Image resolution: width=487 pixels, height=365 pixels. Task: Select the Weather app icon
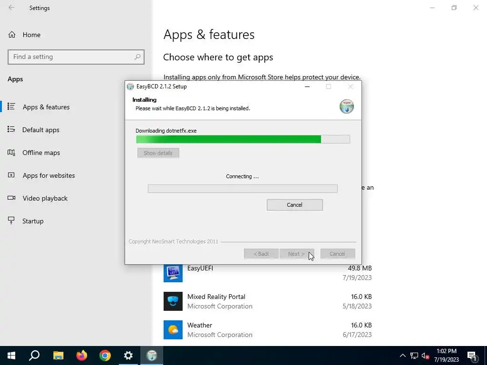pyautogui.click(x=173, y=330)
